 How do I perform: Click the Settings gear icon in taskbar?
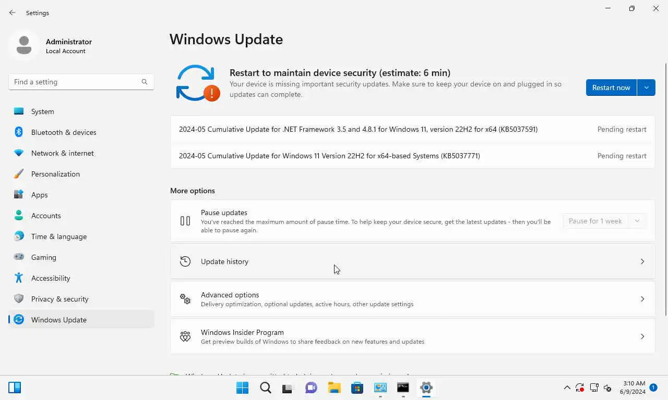426,387
